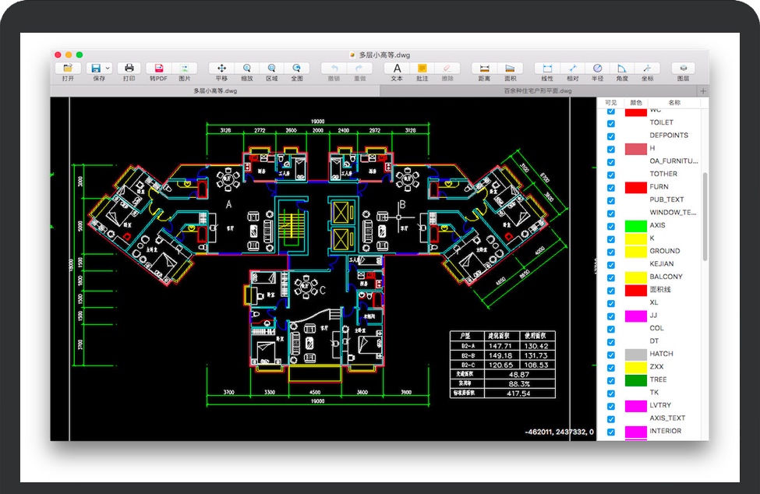Click the add new tab plus button
760x494 pixels.
click(x=703, y=91)
